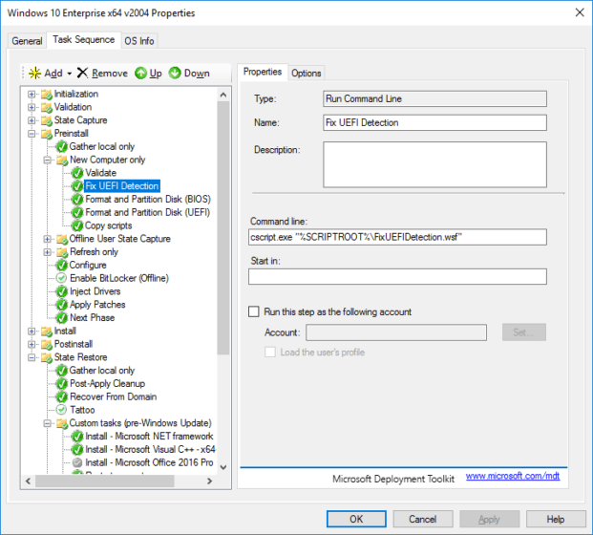Switch to the Options tab
Screen dimensions: 593x535
click(x=306, y=73)
